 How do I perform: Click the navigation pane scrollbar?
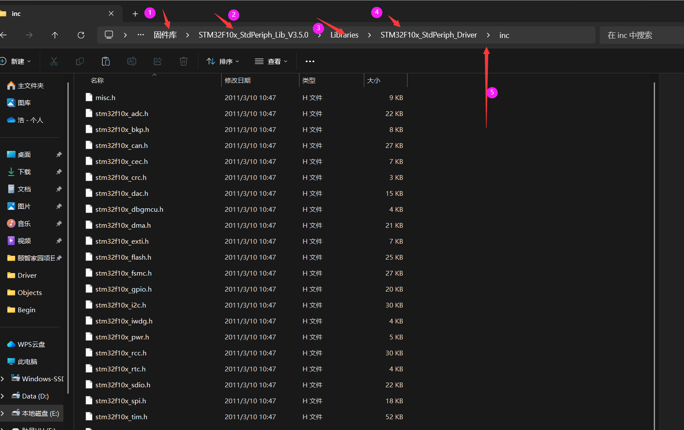pos(68,237)
